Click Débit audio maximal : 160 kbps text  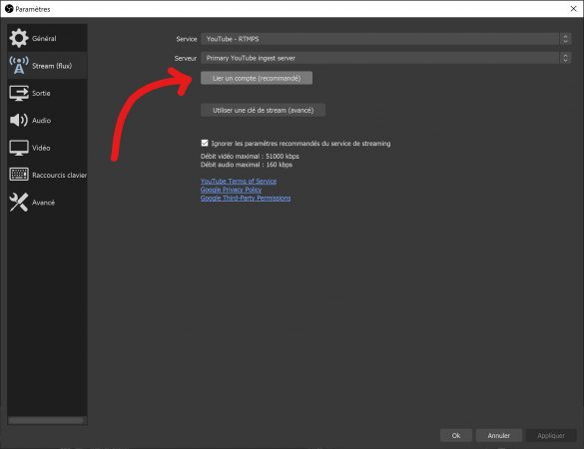(x=247, y=165)
